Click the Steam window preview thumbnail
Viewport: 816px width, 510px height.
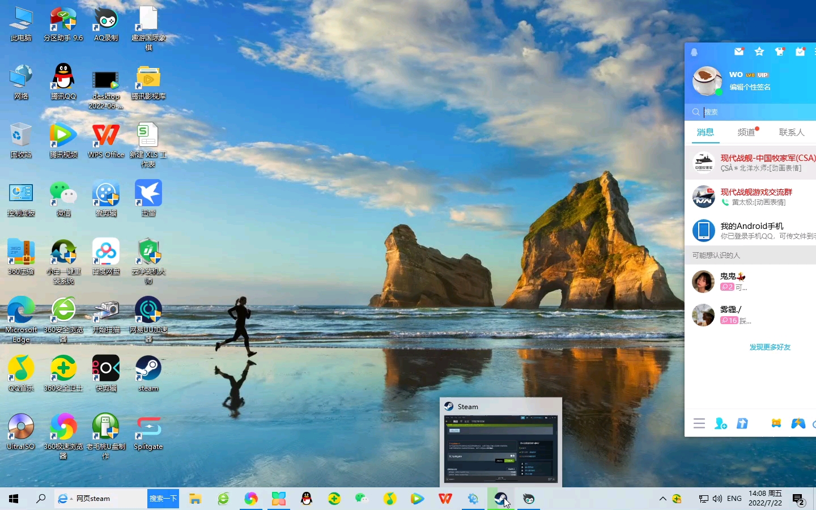(501, 449)
